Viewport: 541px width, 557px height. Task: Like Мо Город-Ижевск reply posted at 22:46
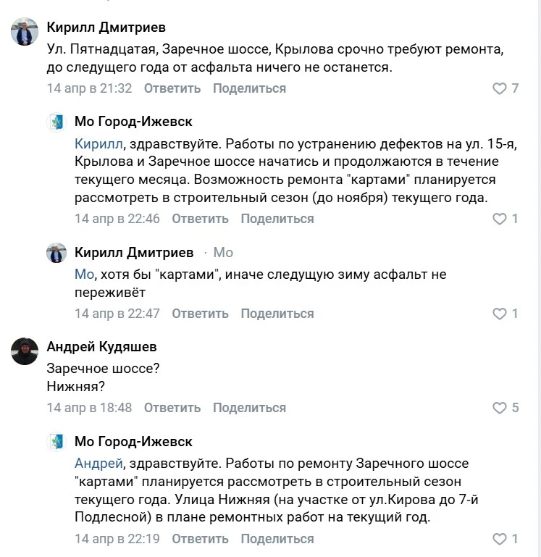499,219
